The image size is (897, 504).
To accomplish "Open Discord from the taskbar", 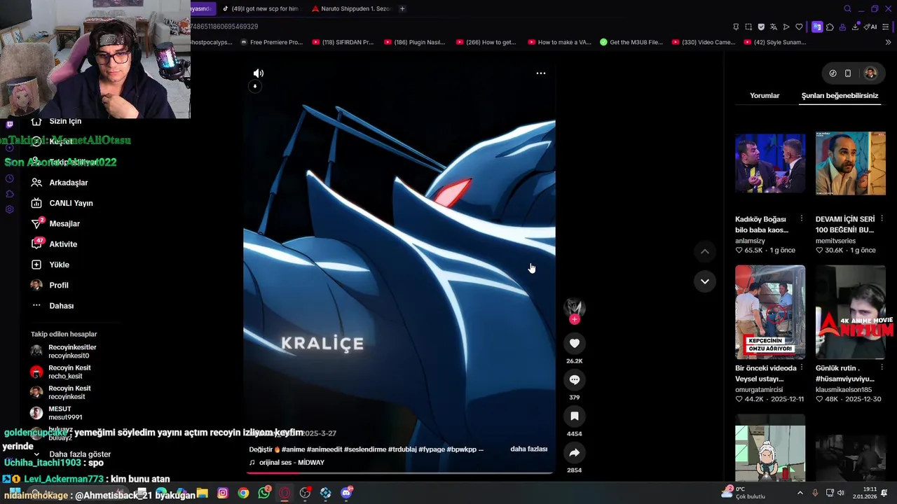I will click(x=346, y=493).
